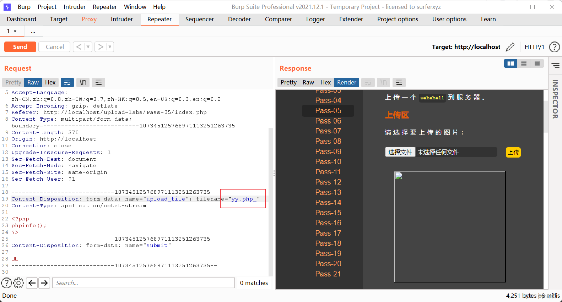Open the Intruder menu in menu bar
Screen dimensions: 562x302
75,7
